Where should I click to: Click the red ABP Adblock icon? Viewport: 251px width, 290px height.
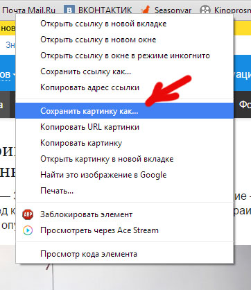click(x=28, y=214)
